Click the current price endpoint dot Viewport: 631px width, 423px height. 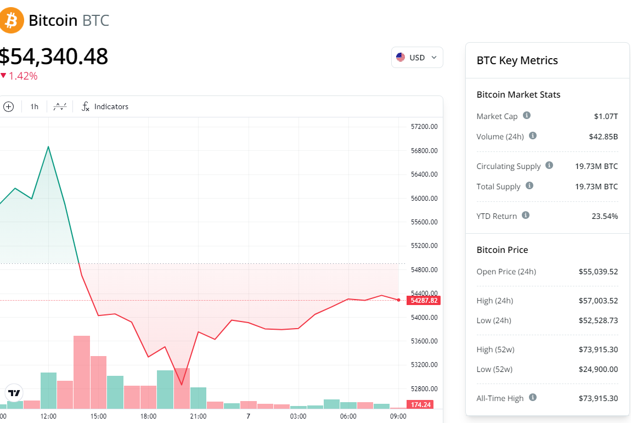tap(398, 300)
